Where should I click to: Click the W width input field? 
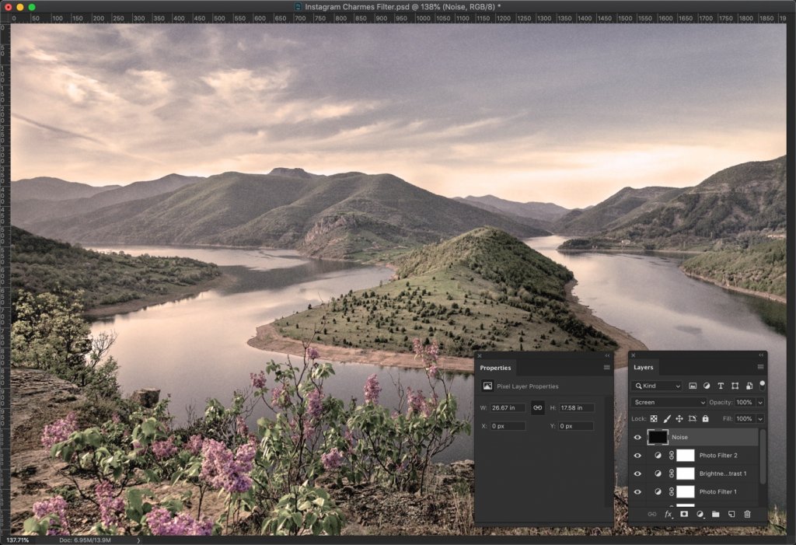pos(509,407)
